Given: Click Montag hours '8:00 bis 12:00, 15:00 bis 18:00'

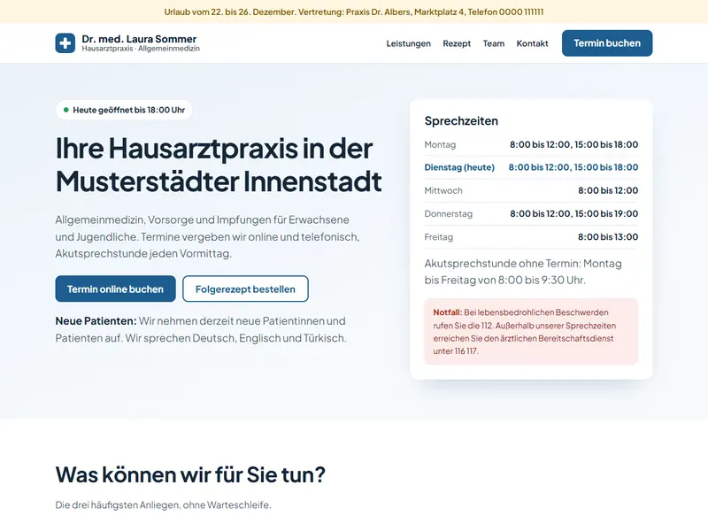Looking at the screenshot, I should tap(573, 144).
